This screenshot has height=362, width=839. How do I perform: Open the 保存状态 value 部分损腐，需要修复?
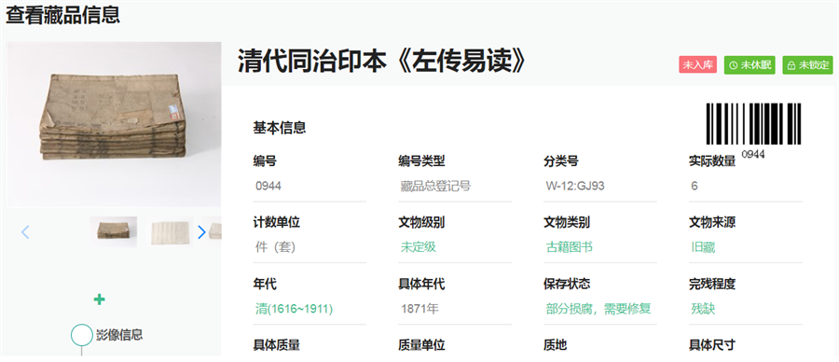(x=598, y=309)
